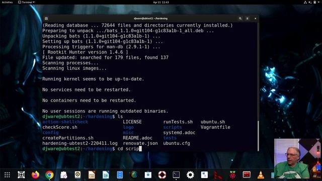Click 'createPartitions.sh' in the listing
Screen dimensions: 322x181
(x=68, y=138)
